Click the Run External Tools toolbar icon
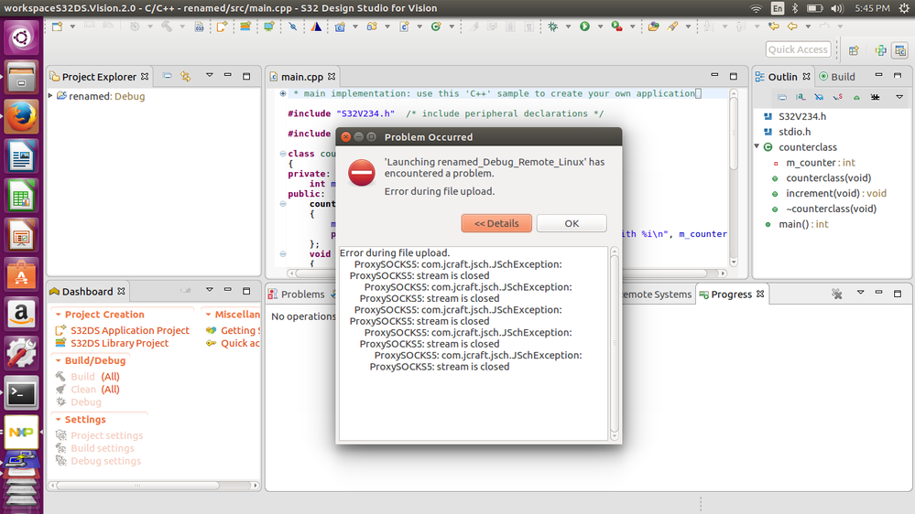The width and height of the screenshot is (915, 514). [616, 27]
